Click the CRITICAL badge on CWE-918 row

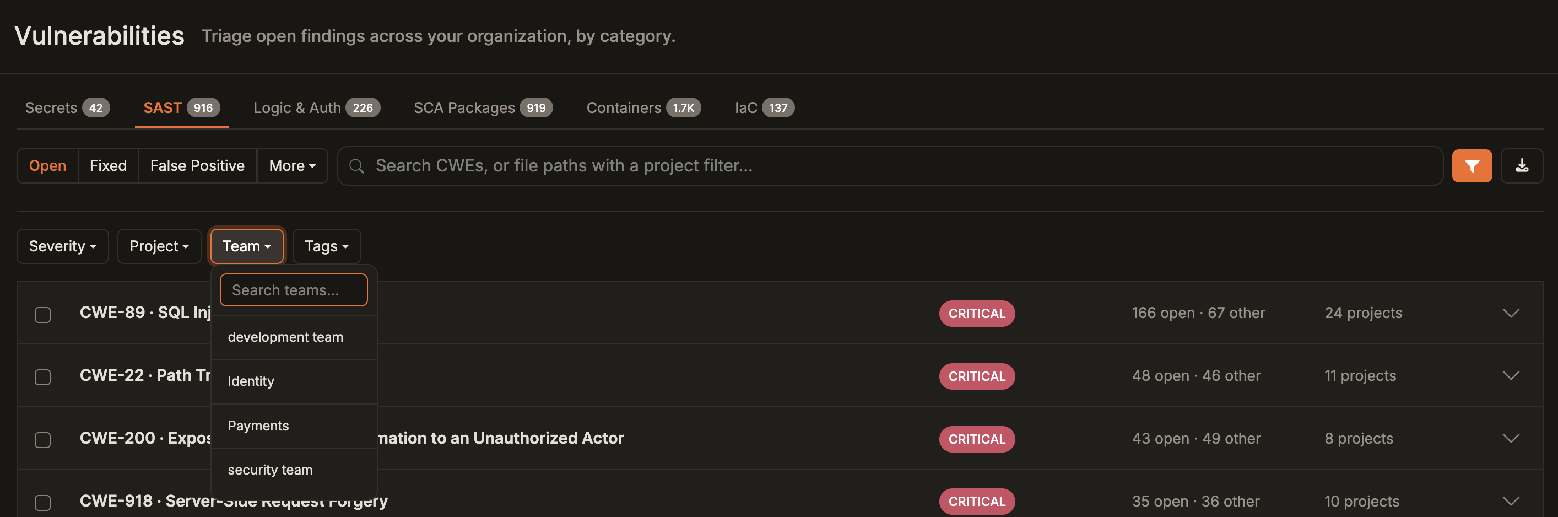(x=977, y=501)
